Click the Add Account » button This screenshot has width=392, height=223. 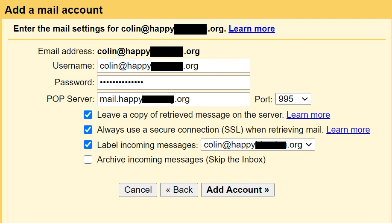click(237, 190)
